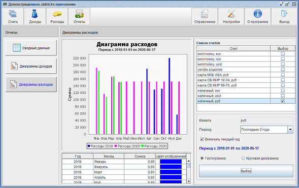Open Настройки tools icon

pyautogui.click(x=231, y=16)
